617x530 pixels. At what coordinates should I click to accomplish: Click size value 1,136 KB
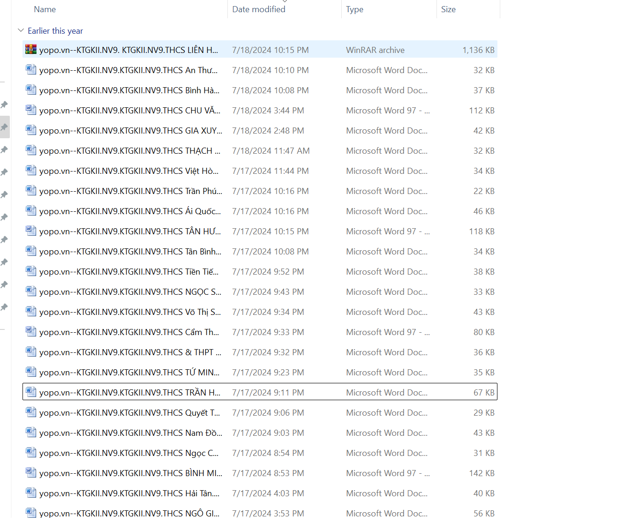tap(478, 50)
